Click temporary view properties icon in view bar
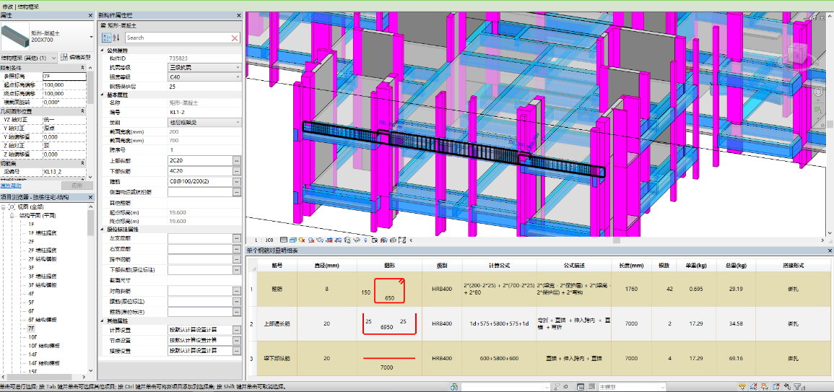The image size is (834, 392). 375,240
